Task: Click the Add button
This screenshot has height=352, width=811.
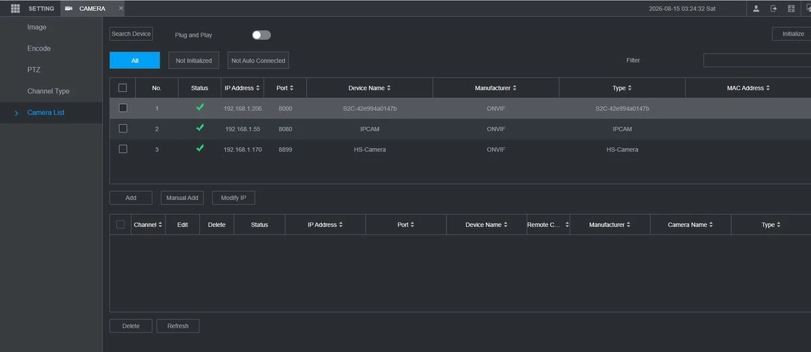Action: coord(131,198)
